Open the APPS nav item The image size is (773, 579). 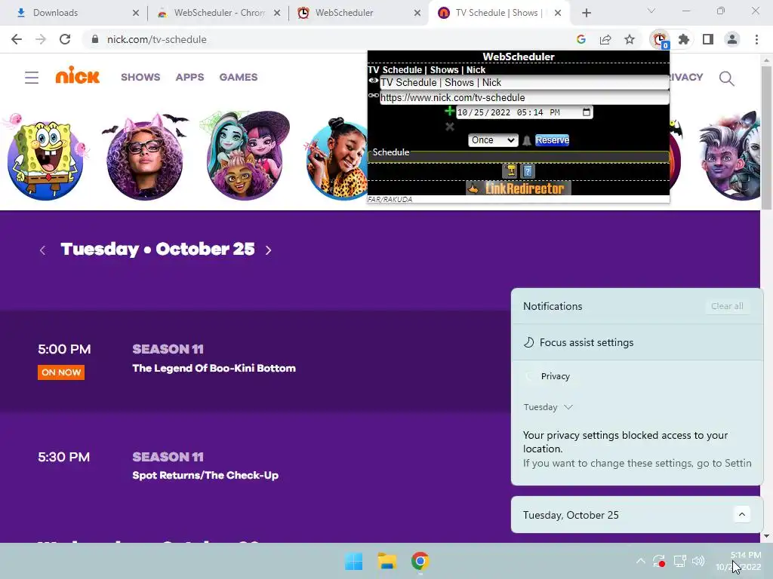189,78
